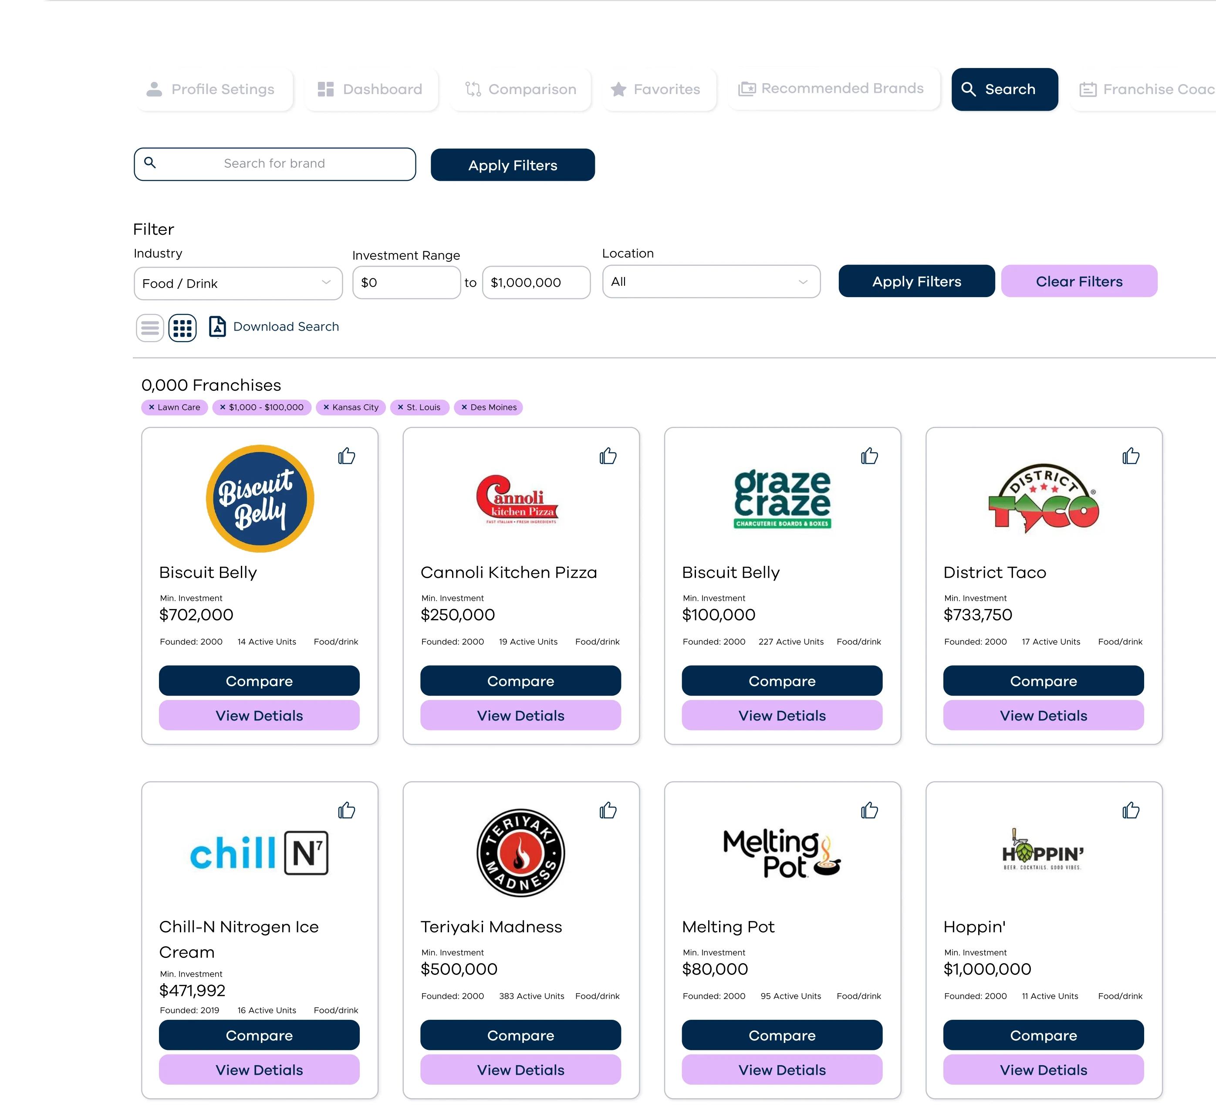This screenshot has width=1216, height=1113.
Task: Click the Clear Filters button
Action: [x=1078, y=282]
